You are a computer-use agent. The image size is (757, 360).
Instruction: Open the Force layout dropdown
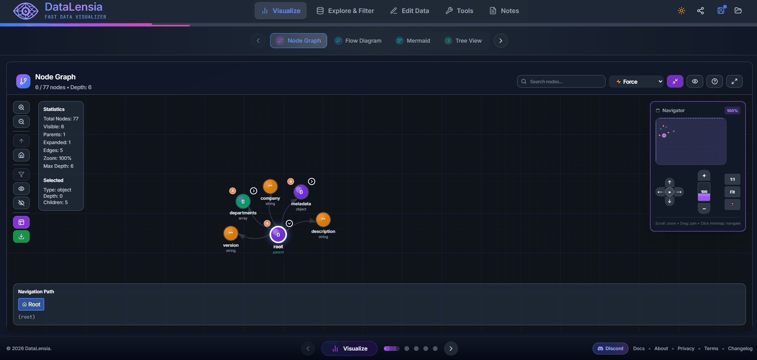coord(636,81)
